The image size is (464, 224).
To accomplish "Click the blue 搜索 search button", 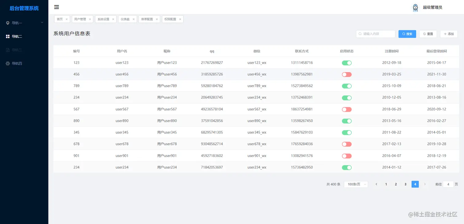I will pyautogui.click(x=407, y=34).
